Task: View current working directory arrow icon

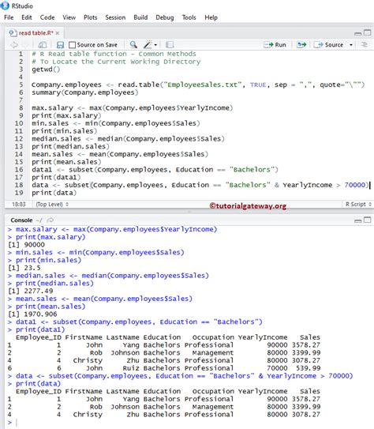Action: pos(50,220)
